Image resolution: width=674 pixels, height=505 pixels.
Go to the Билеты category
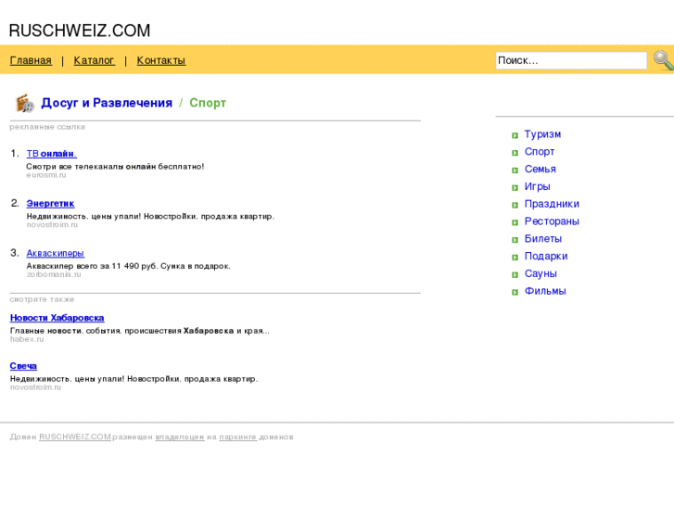(543, 239)
